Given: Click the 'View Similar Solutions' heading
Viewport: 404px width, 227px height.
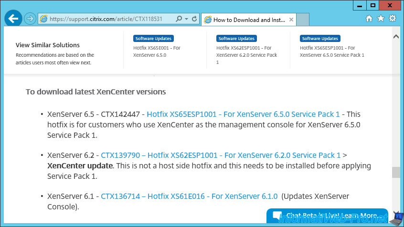Looking at the screenshot, I should pos(48,45).
